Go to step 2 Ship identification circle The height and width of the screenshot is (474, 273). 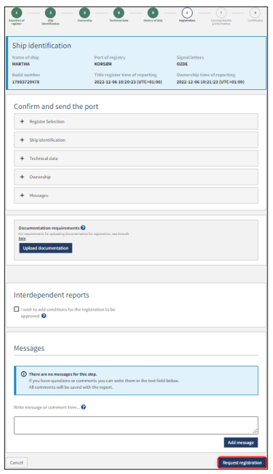pos(50,13)
